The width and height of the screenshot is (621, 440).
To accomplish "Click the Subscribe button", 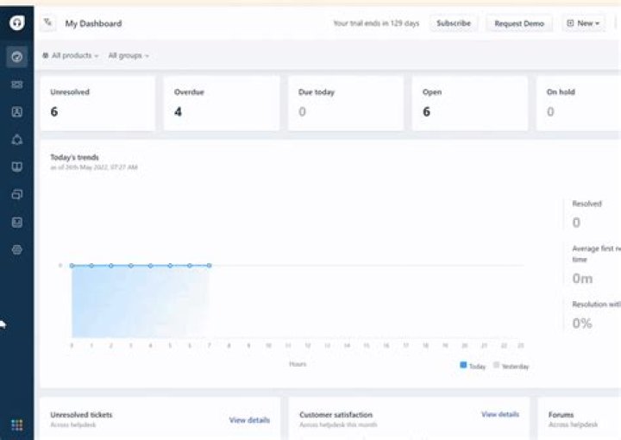I will (454, 23).
